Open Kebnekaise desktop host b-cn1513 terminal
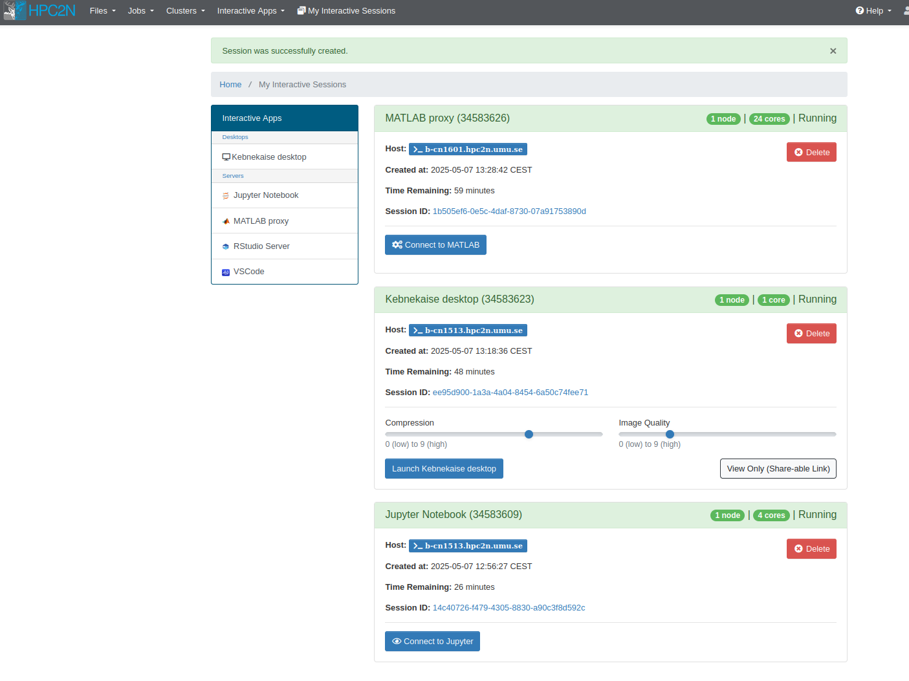 468,330
